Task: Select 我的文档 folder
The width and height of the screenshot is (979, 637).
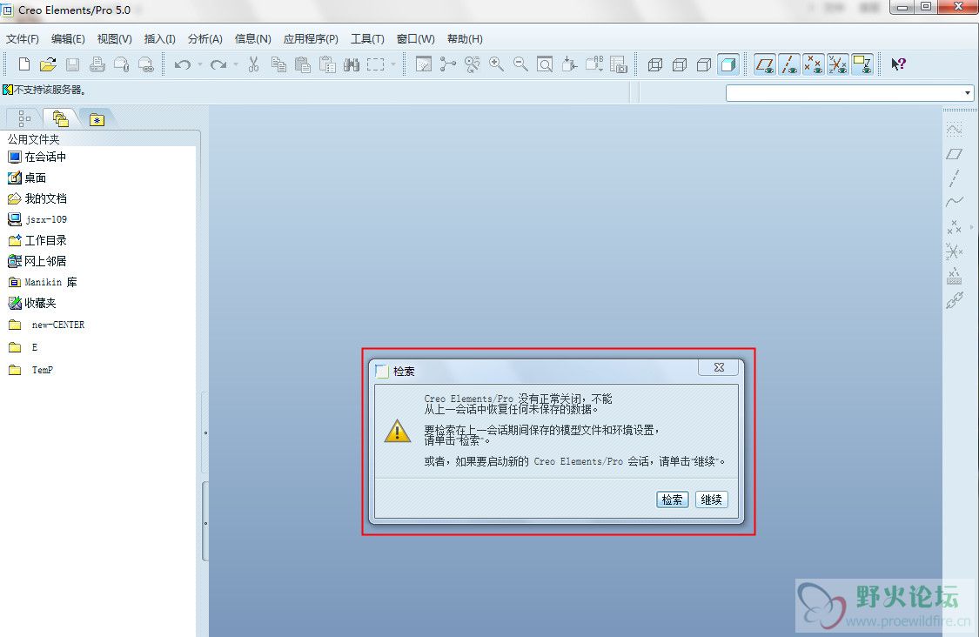Action: 37,198
